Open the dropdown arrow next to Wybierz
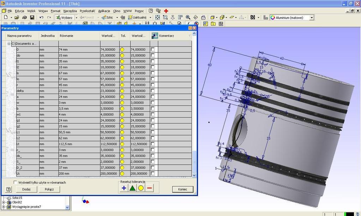 (77, 18)
